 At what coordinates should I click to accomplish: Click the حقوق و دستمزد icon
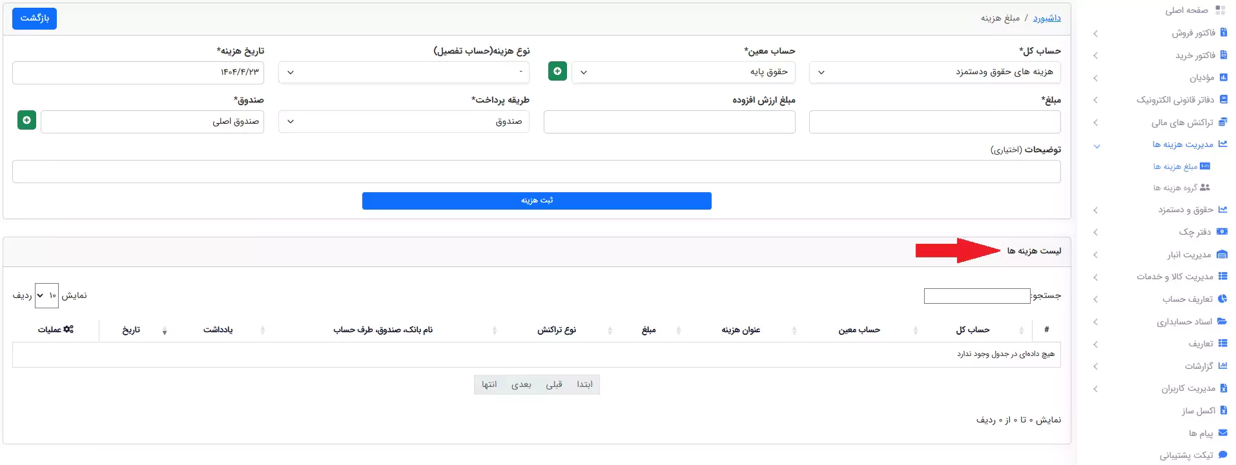(1222, 210)
